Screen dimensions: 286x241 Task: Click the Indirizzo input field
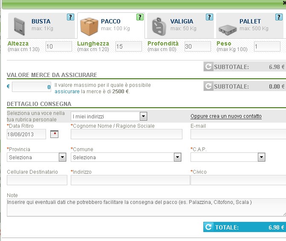point(130,180)
